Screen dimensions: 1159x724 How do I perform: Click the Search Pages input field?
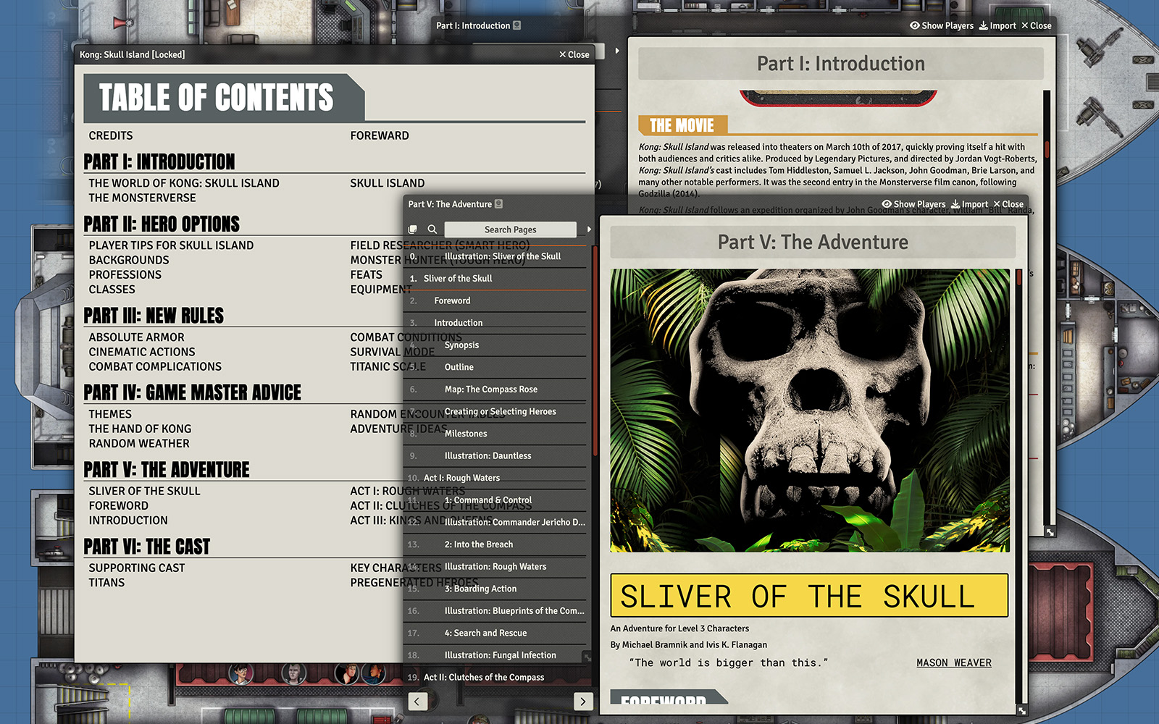point(511,230)
